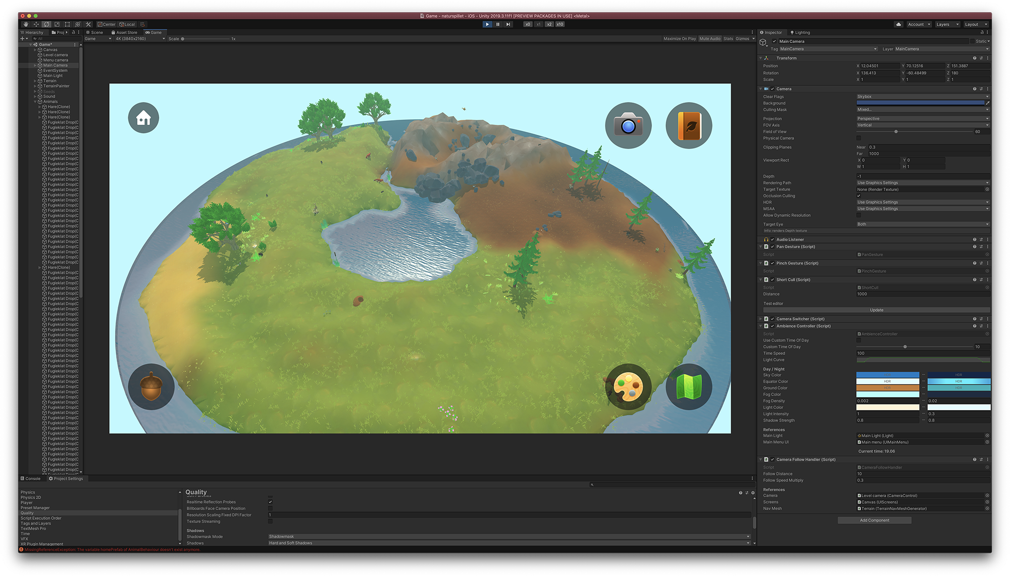Switch to the Console tab
The image size is (1010, 577).
pos(30,478)
